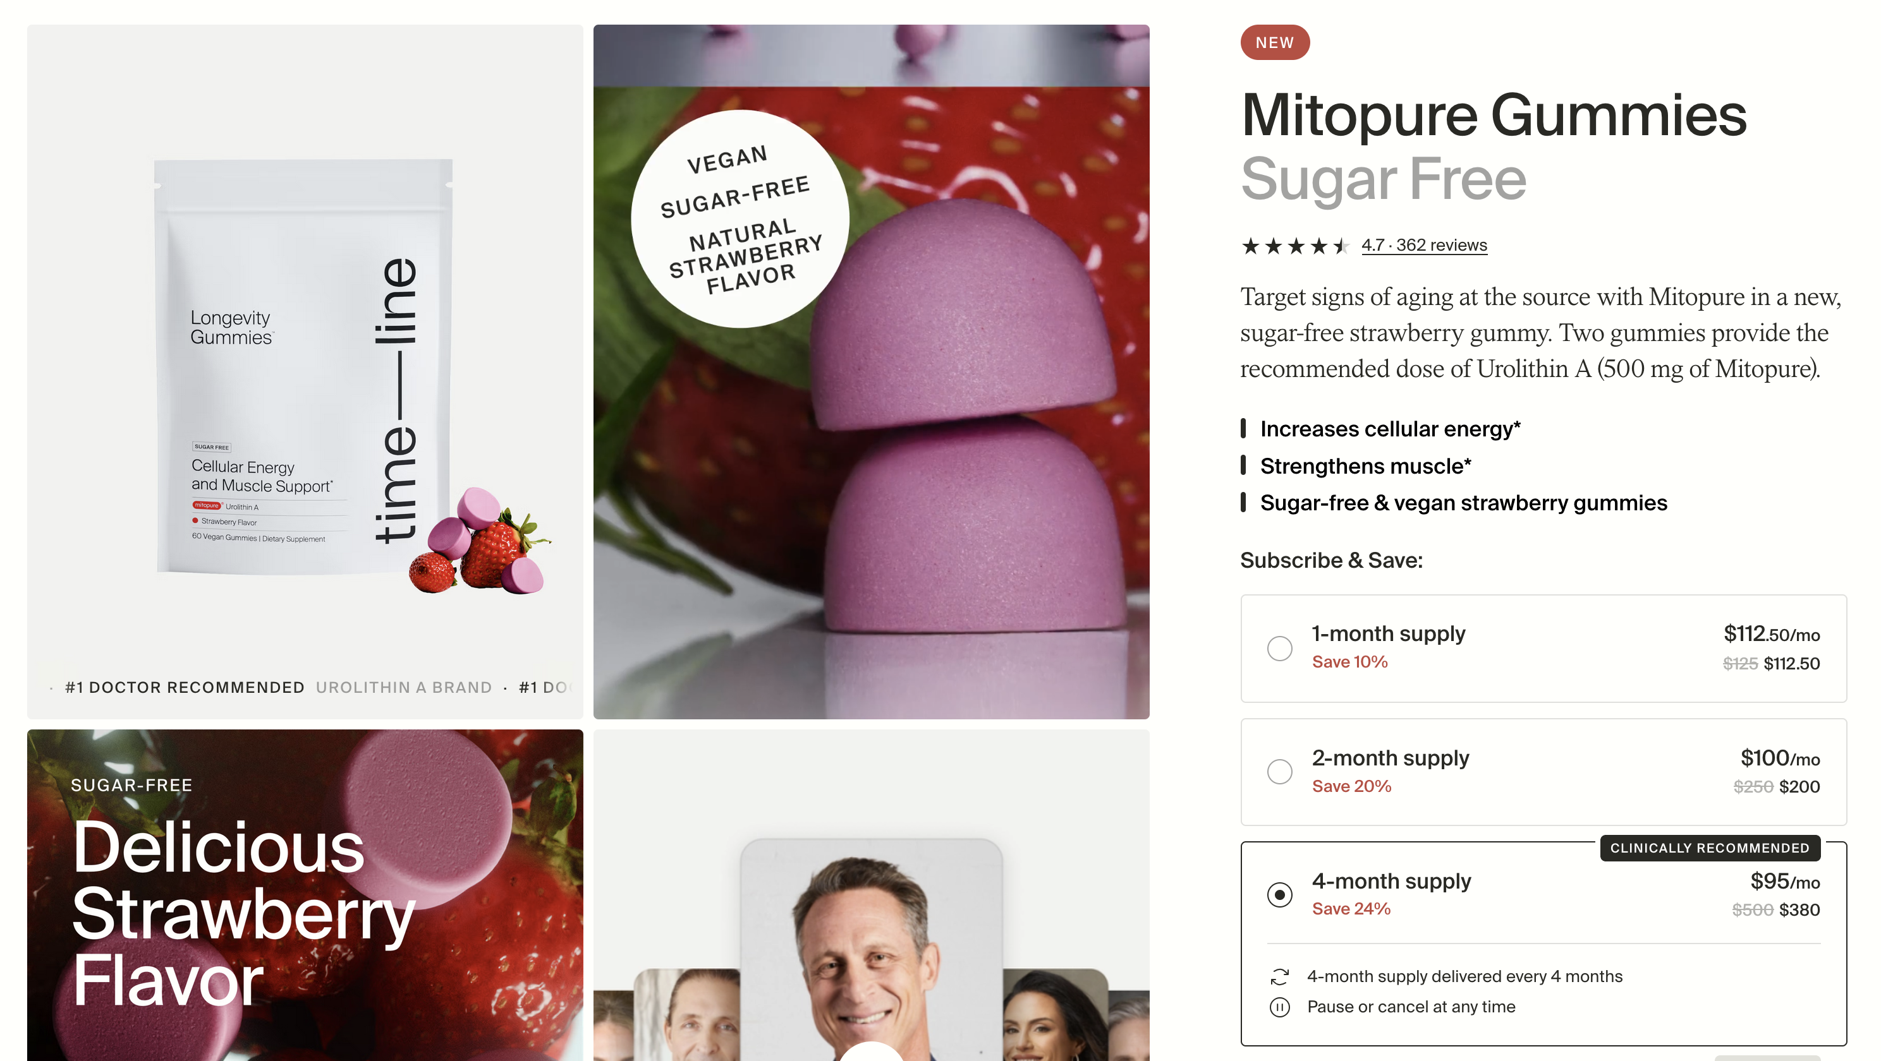Click the star rating icons

click(x=1294, y=246)
